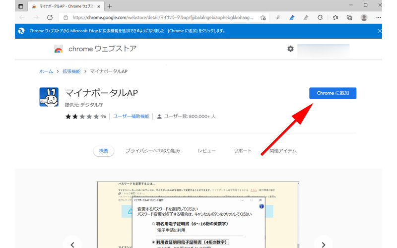The width and height of the screenshot is (397, 248).
Task: Click the マイナポータルAP rabbit icon
Action: [49, 97]
